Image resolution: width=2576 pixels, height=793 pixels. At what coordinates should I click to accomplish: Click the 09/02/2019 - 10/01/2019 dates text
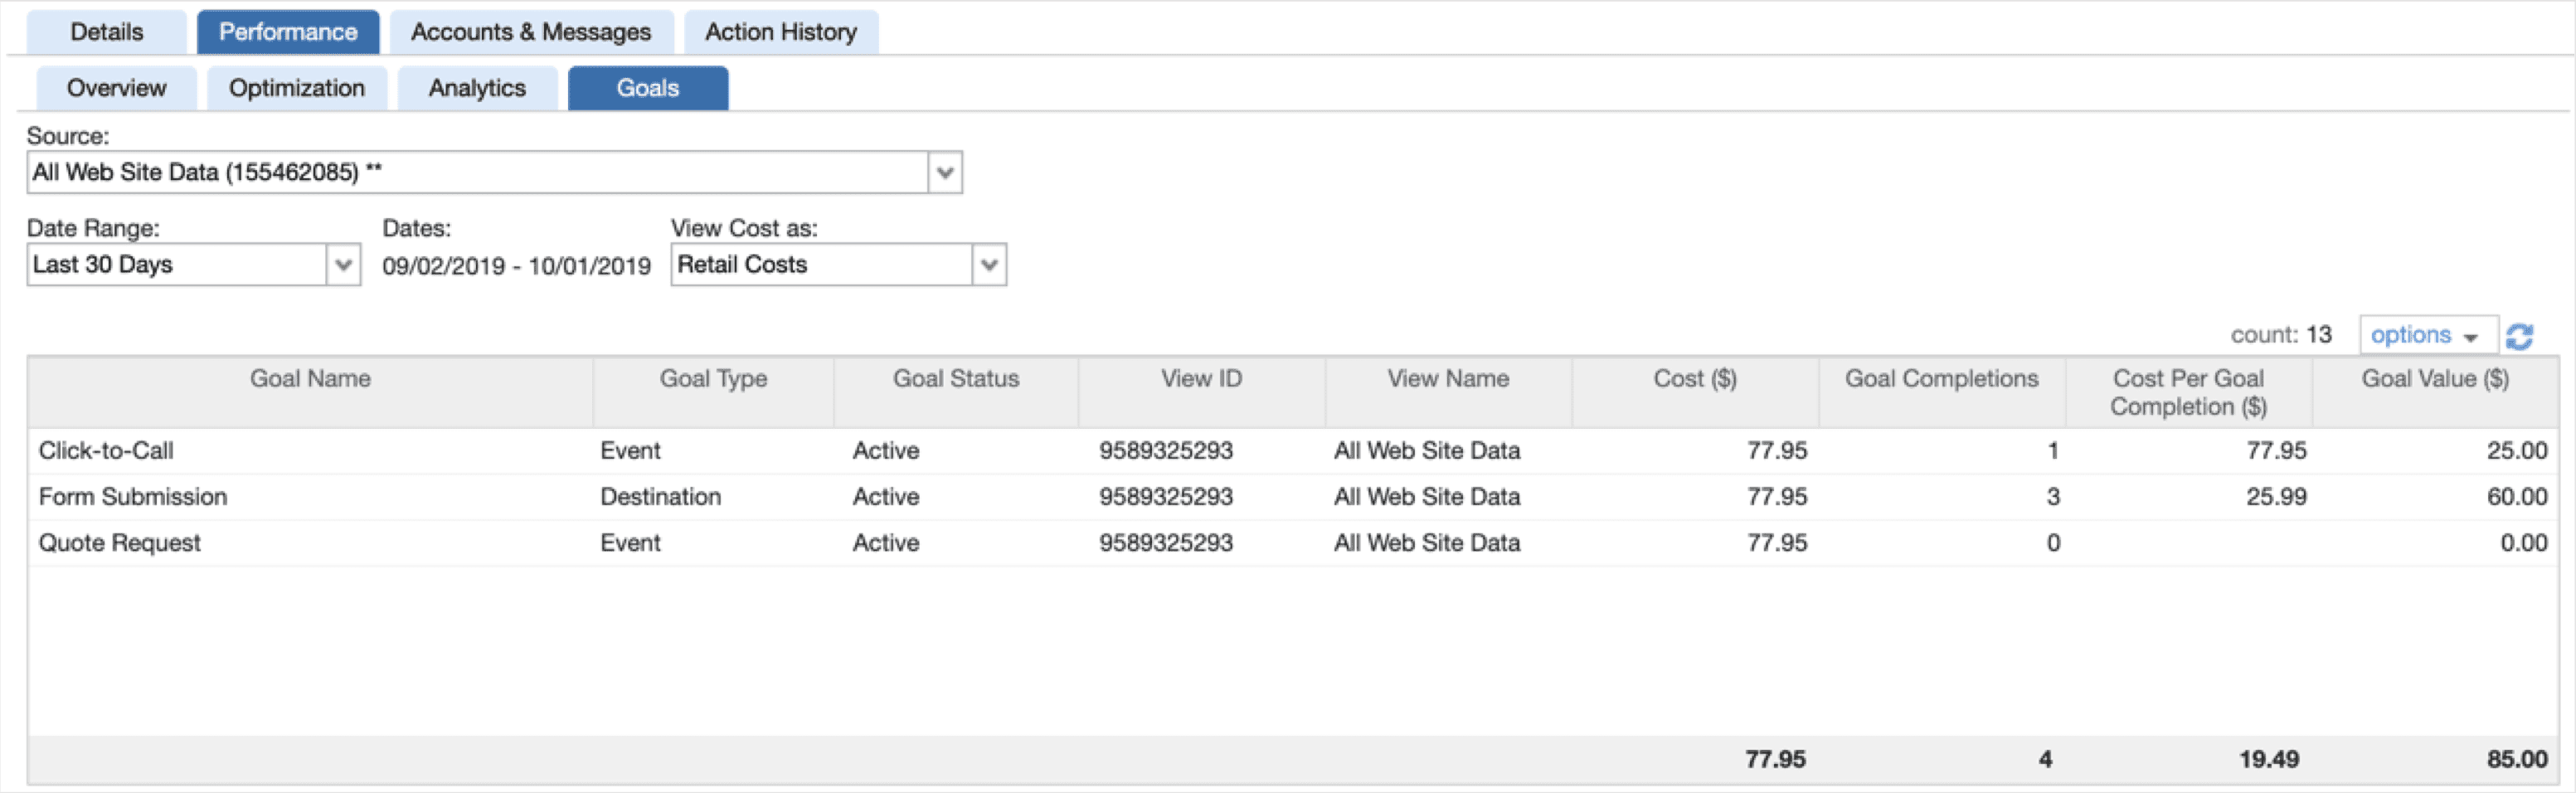pos(516,266)
